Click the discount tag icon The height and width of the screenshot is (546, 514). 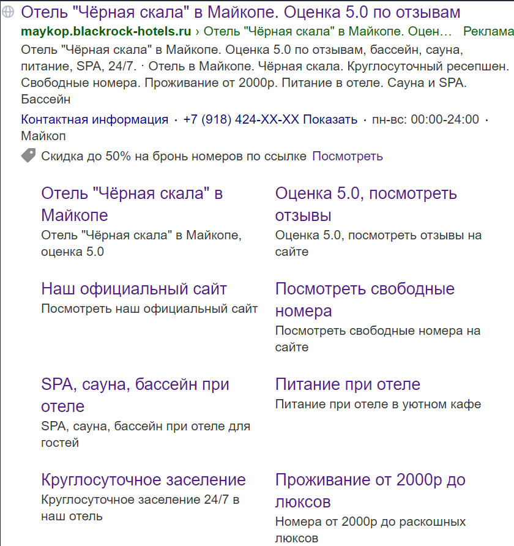click(28, 155)
